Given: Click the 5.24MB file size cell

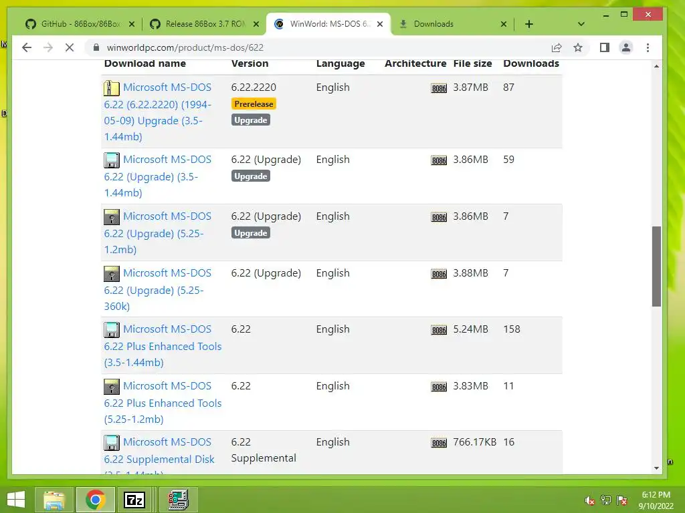Looking at the screenshot, I should pos(470,329).
